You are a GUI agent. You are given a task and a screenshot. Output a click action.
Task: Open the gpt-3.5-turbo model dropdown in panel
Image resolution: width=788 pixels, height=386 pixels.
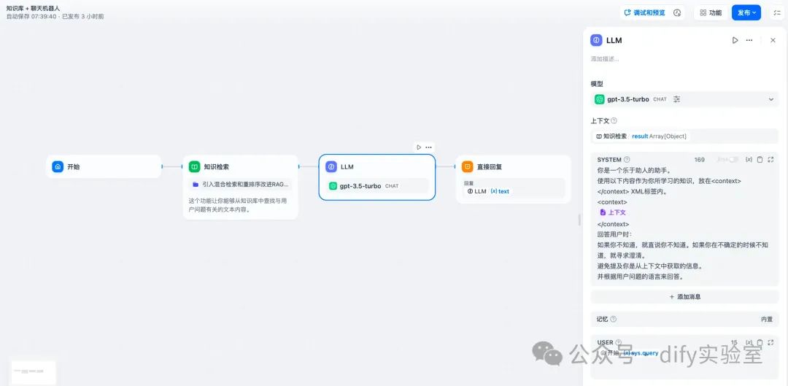click(x=685, y=99)
